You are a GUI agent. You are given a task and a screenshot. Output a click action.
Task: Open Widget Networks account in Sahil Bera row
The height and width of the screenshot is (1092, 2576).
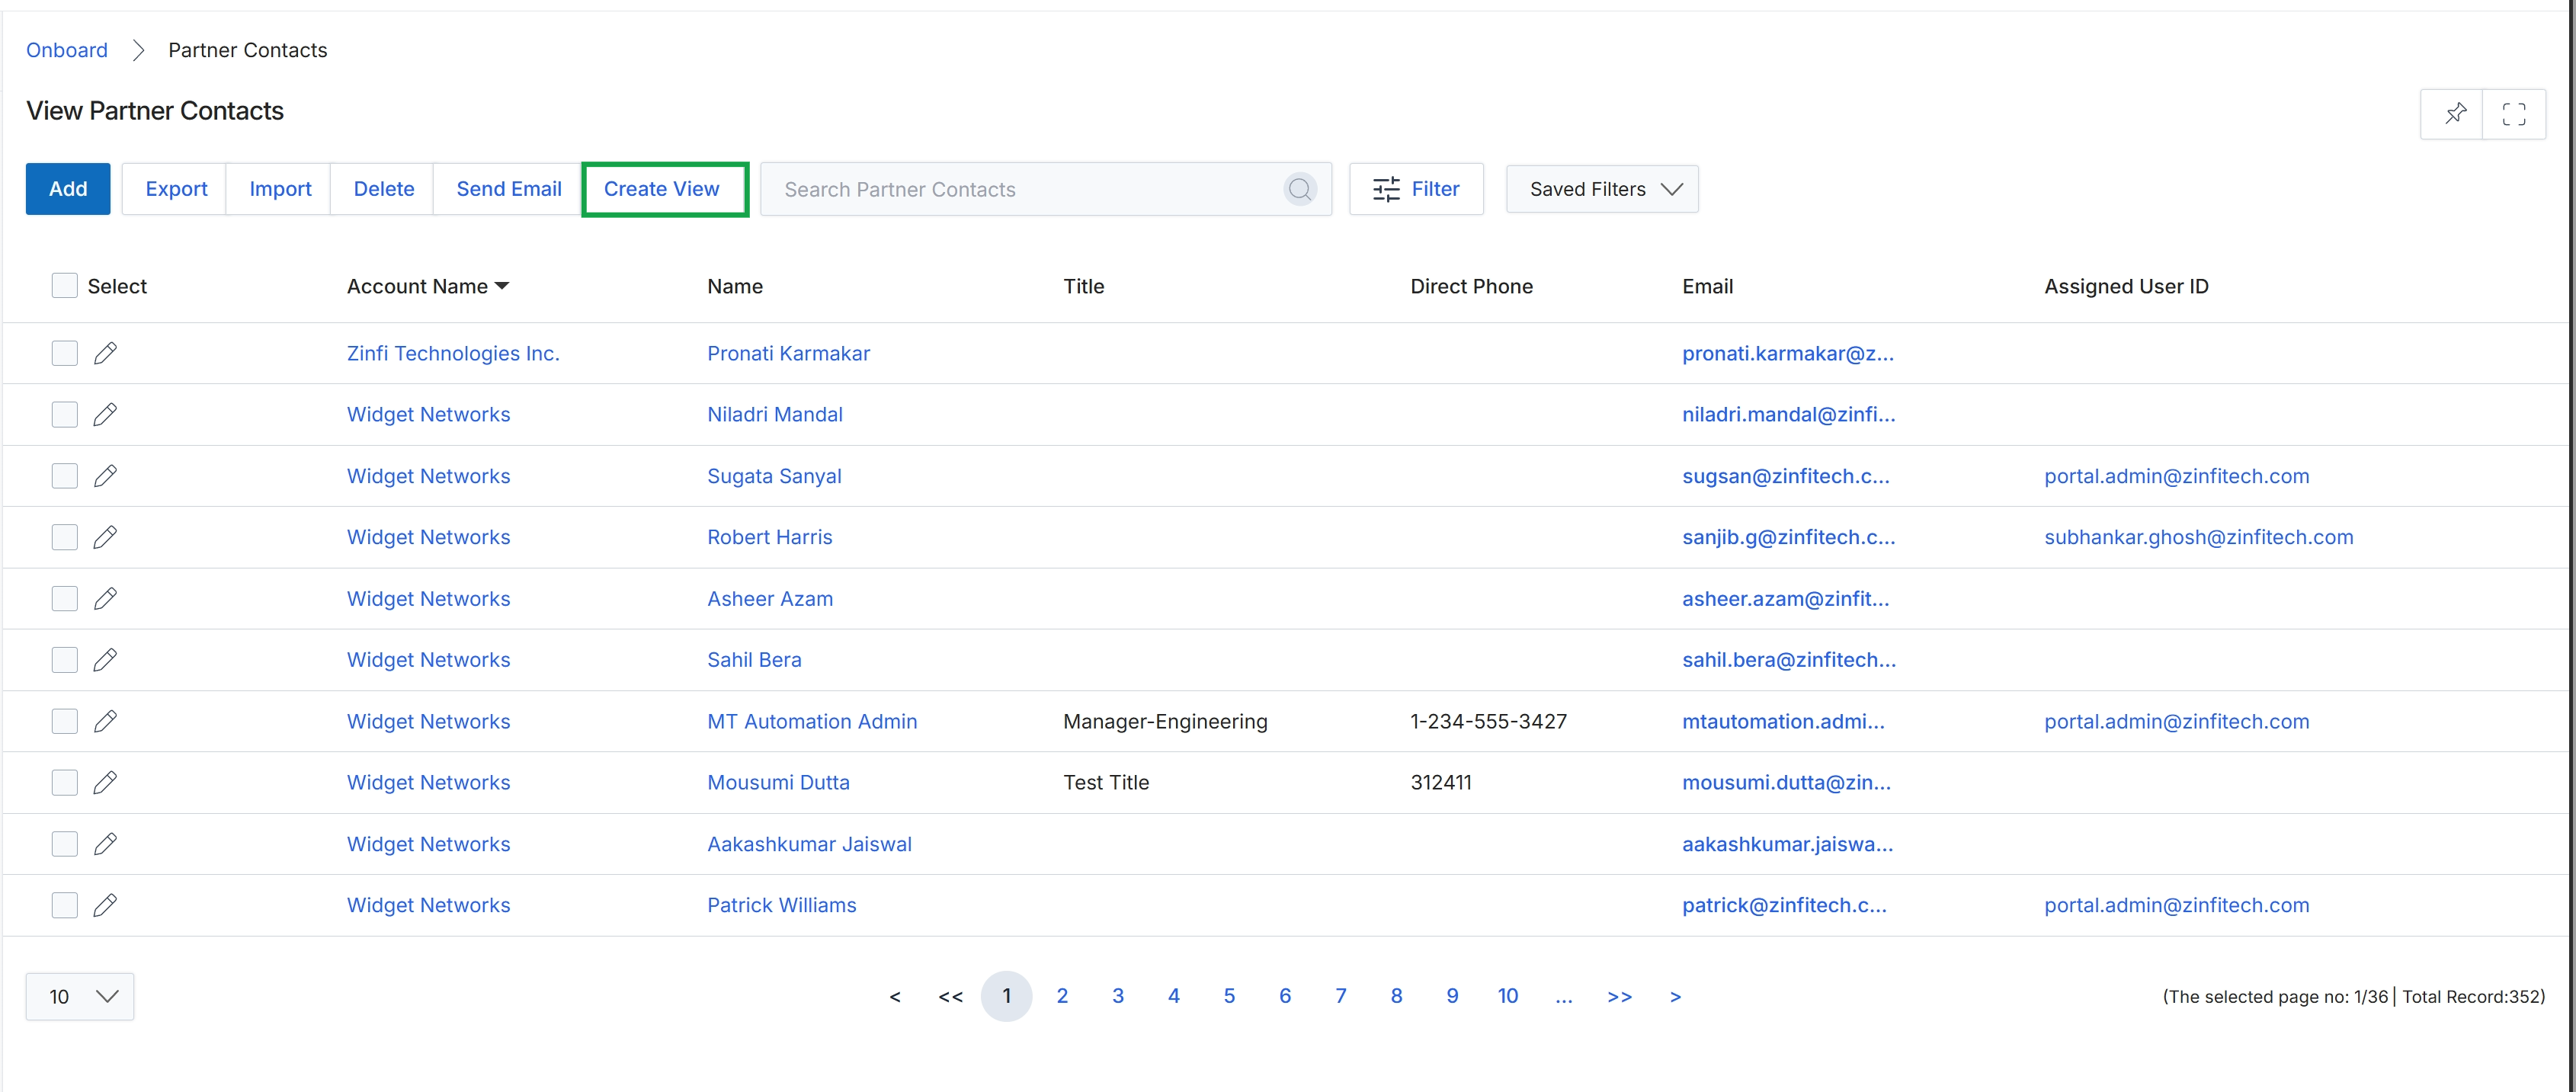[428, 660]
